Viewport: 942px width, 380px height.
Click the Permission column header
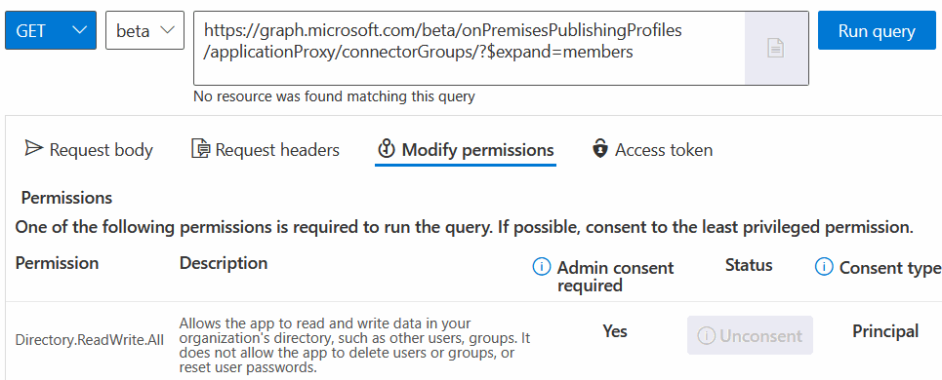tap(57, 262)
